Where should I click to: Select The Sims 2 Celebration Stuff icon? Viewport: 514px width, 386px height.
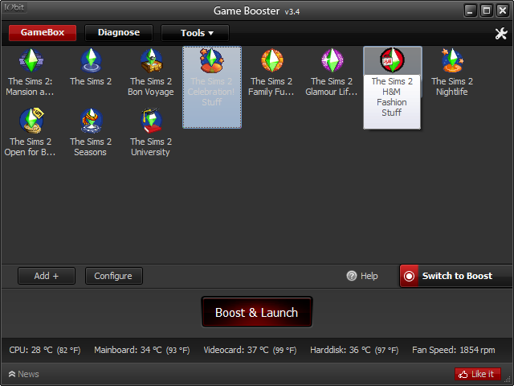click(x=211, y=62)
